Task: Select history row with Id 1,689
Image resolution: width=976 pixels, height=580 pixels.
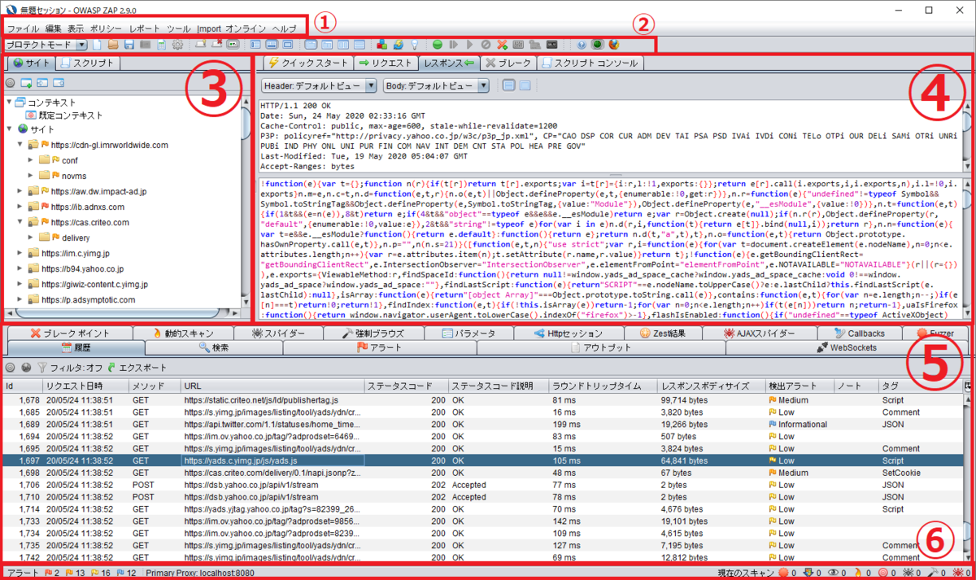Action: pos(484,425)
